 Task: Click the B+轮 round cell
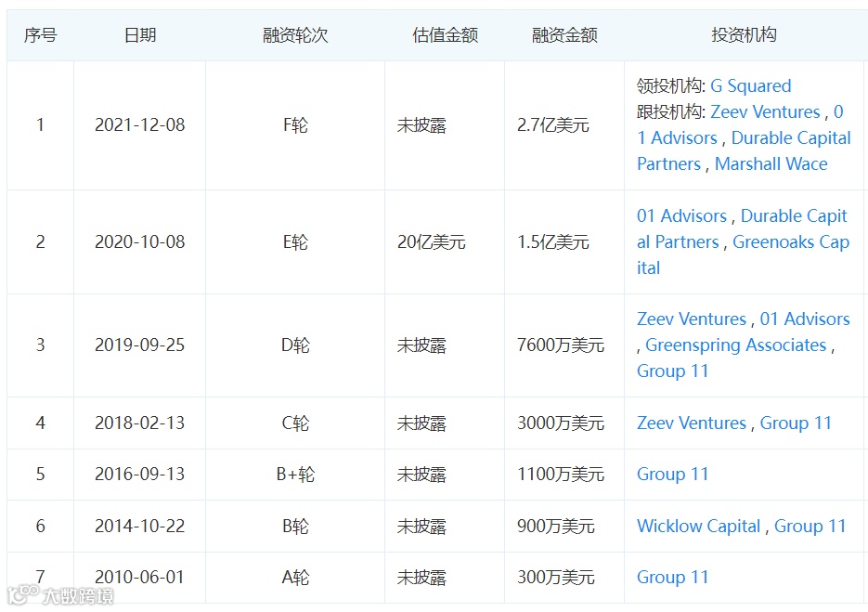pos(295,475)
